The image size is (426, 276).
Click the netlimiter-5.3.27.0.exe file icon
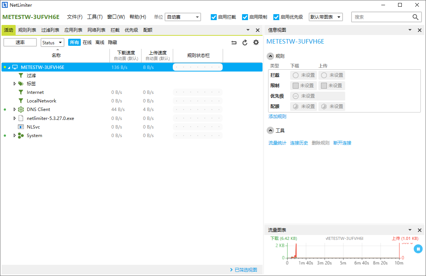[21, 118]
